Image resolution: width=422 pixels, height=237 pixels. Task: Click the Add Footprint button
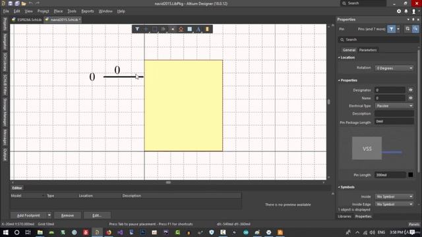pos(28,215)
